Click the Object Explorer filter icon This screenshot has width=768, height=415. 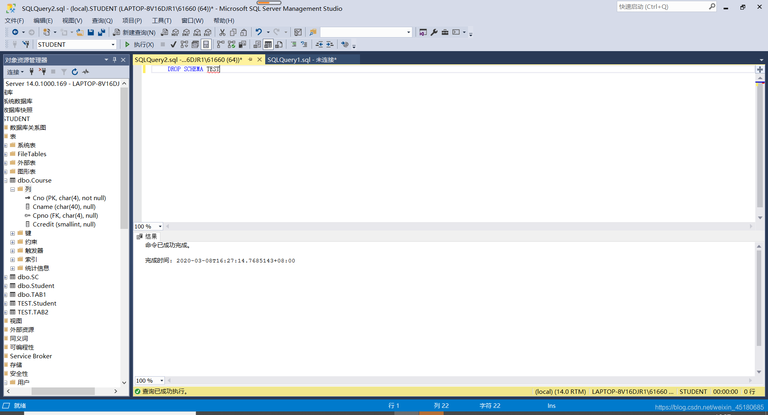coord(64,72)
